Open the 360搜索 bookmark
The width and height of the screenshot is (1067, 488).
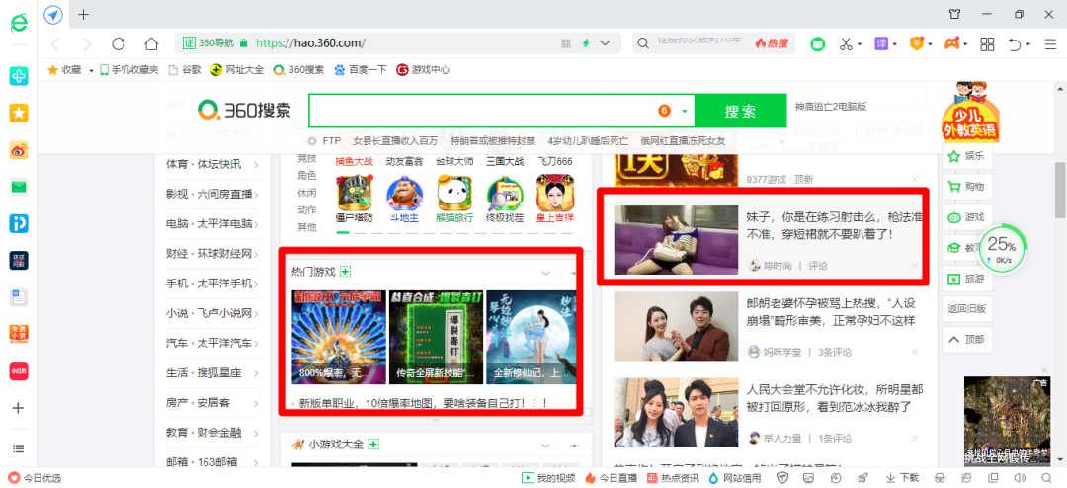[298, 69]
